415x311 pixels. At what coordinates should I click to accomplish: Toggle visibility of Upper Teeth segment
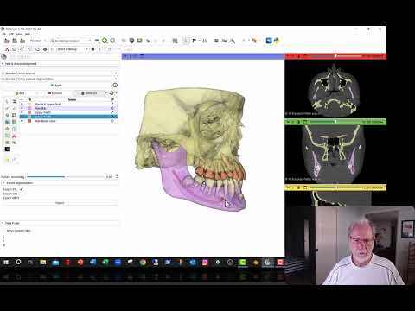tap(22, 112)
